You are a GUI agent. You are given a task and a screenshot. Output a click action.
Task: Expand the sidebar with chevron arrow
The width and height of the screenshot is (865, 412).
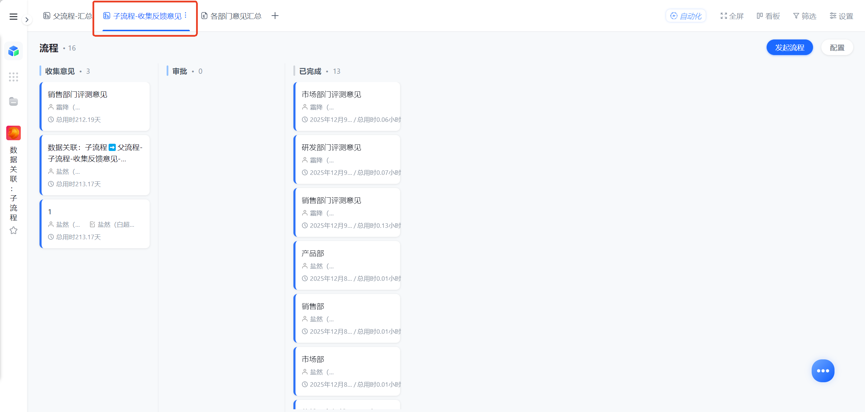pyautogui.click(x=27, y=20)
